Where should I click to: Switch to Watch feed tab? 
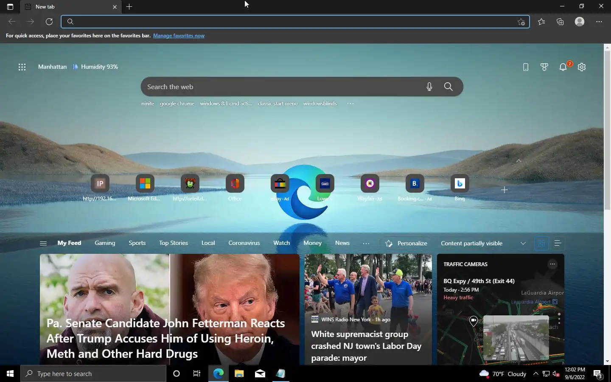pyautogui.click(x=281, y=243)
